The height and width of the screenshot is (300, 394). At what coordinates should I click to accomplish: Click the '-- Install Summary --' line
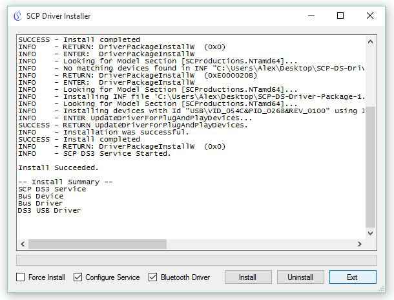pos(66,182)
